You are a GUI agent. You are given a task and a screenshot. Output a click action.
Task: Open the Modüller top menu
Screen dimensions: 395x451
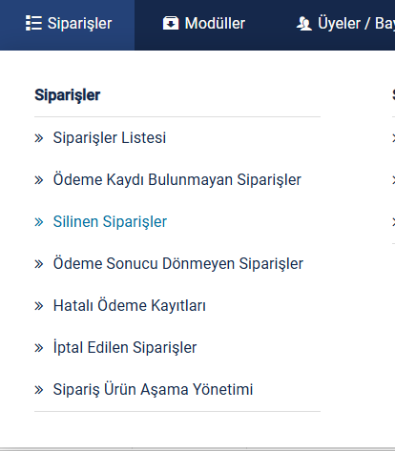(x=204, y=24)
